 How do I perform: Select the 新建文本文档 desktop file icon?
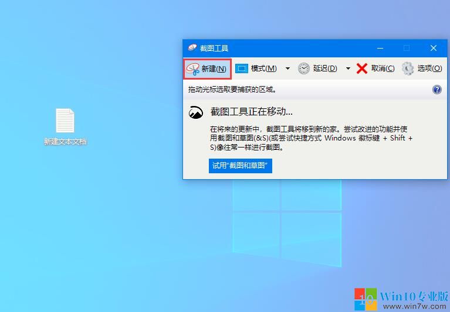65,126
